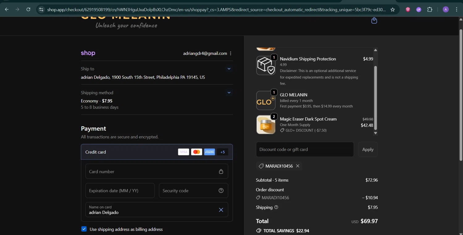The width and height of the screenshot is (463, 235).
Task: Click the Shop logo
Action: 88,53
